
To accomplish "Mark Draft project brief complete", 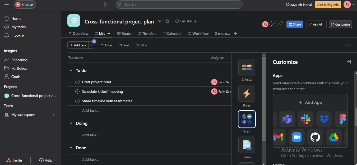I will pos(77,82).
